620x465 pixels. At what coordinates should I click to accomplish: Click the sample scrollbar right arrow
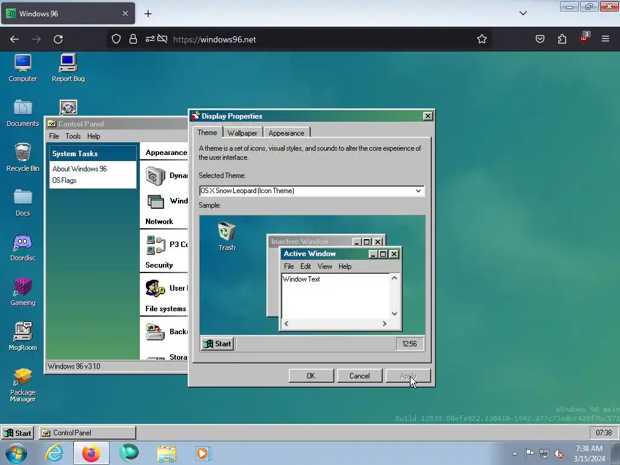[384, 323]
